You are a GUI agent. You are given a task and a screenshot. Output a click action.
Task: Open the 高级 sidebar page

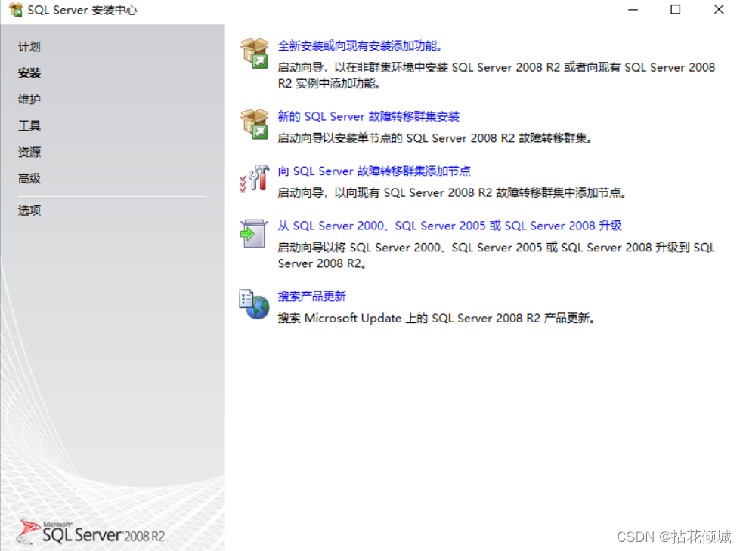click(29, 178)
